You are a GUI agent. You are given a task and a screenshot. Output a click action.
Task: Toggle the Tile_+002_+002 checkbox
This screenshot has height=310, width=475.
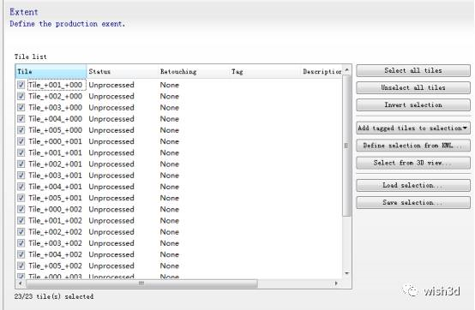[x=21, y=232]
